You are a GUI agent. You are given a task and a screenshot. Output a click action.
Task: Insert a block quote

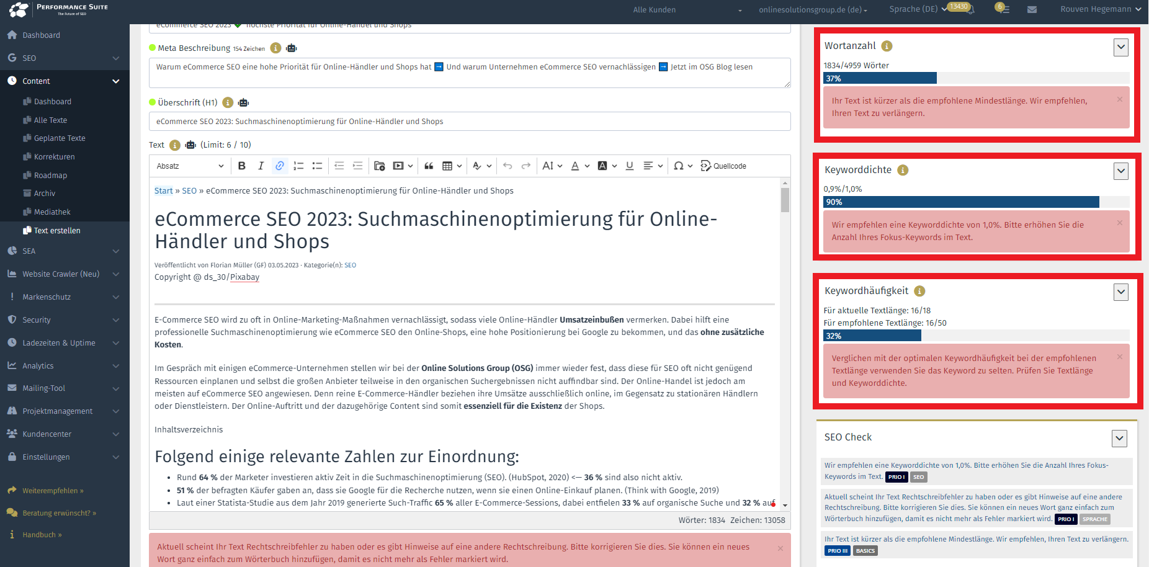(429, 166)
